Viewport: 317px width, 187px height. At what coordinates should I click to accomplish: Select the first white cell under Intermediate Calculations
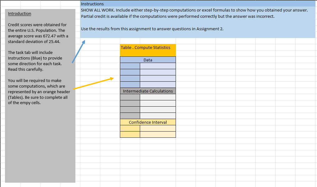(158, 97)
